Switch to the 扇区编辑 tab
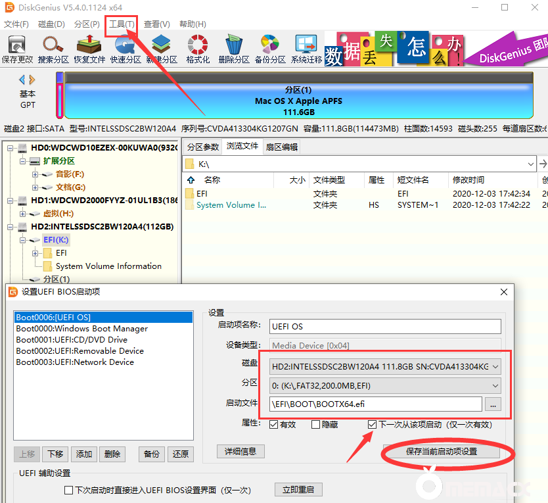Viewport: 548px width, 503px height. 281,147
